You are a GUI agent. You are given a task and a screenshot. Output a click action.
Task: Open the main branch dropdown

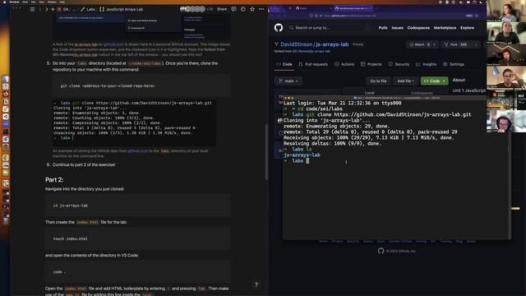(x=288, y=81)
